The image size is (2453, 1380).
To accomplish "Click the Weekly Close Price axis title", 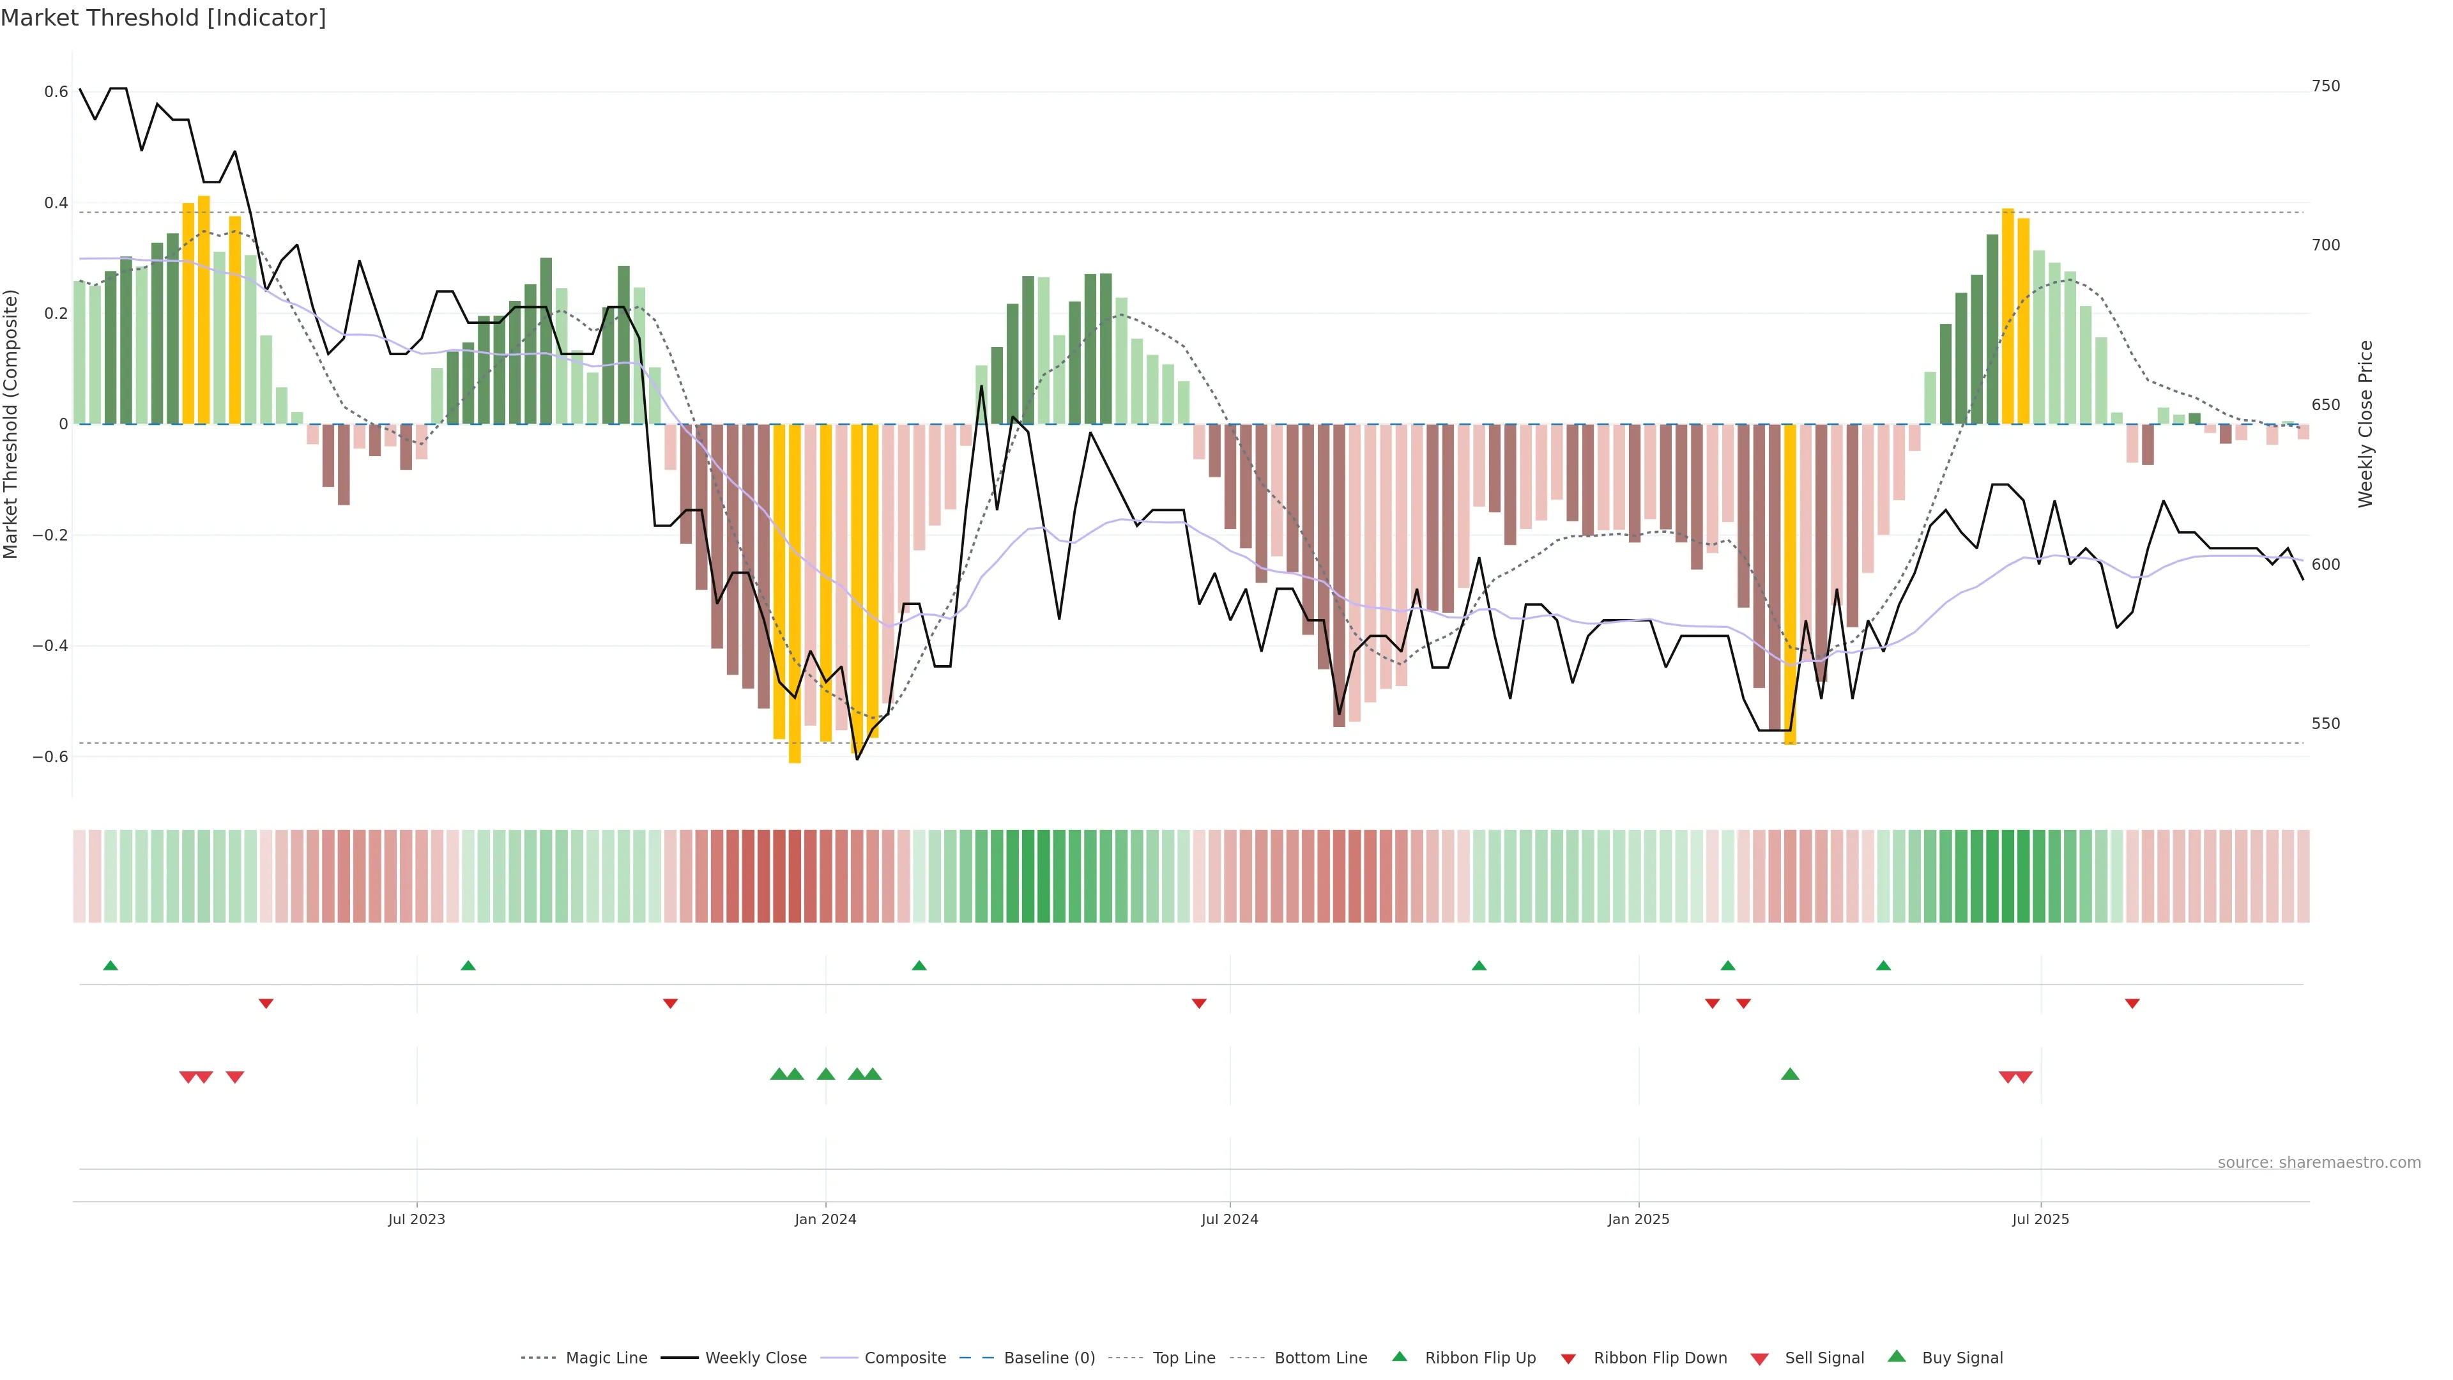I will (2366, 424).
